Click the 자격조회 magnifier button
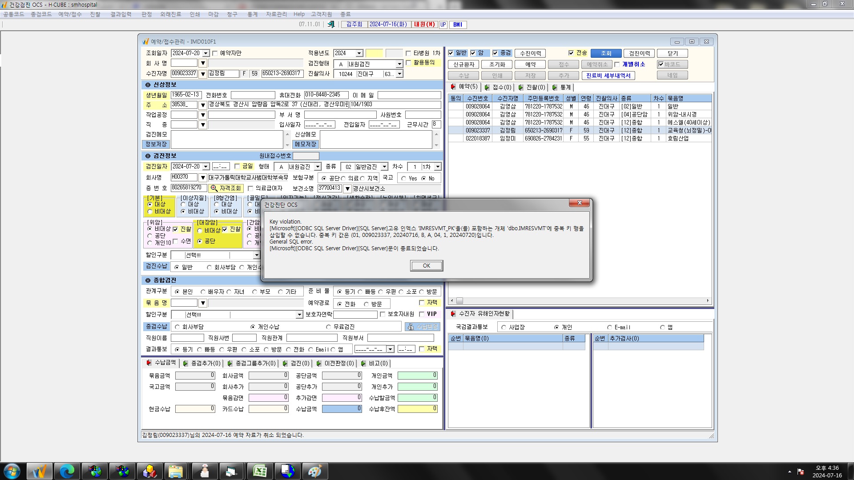 point(226,188)
